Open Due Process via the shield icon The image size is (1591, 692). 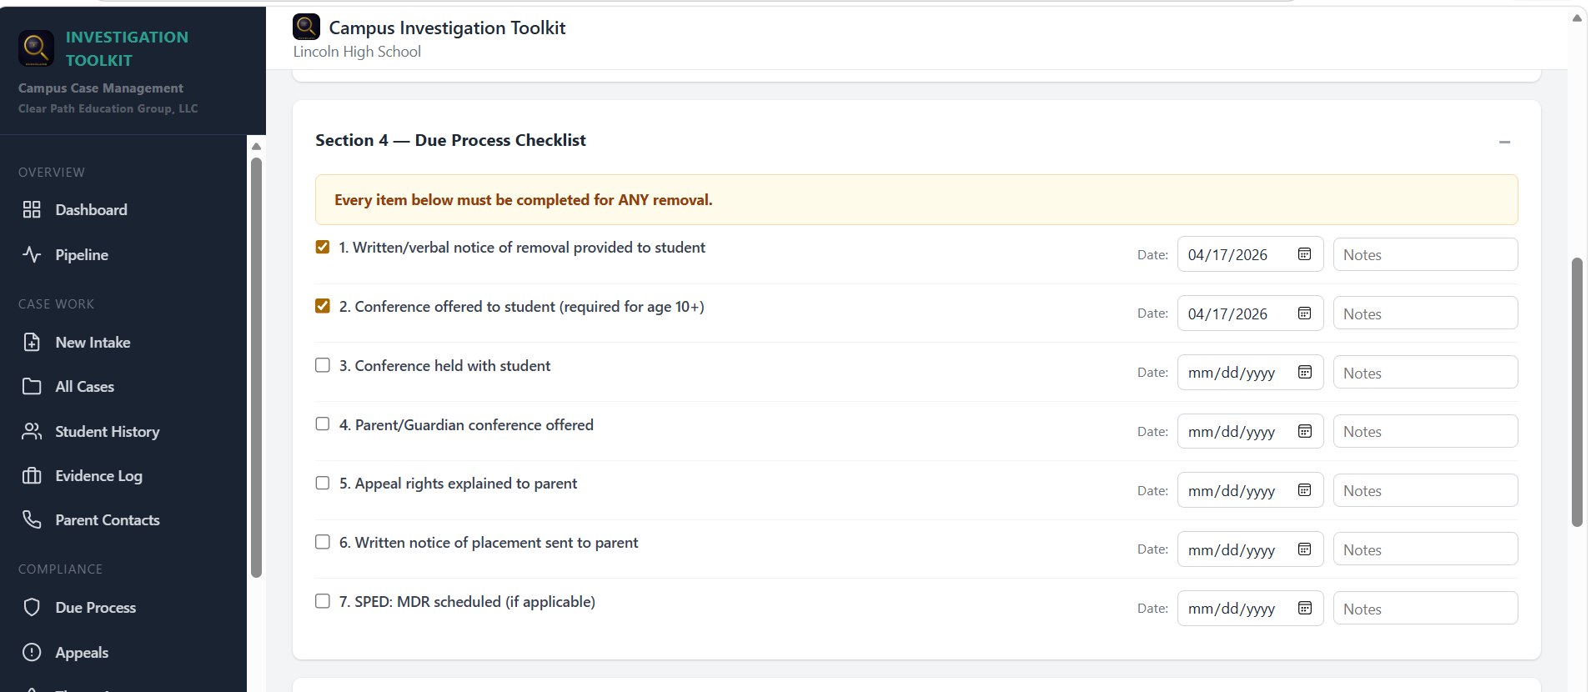(x=32, y=607)
